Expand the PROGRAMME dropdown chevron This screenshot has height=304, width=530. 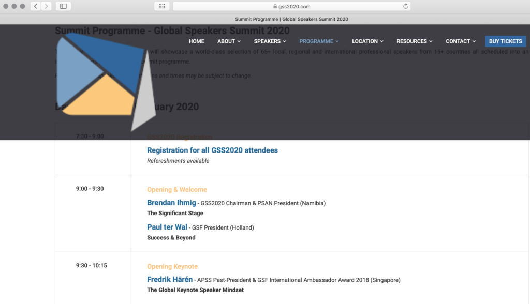tap(337, 41)
